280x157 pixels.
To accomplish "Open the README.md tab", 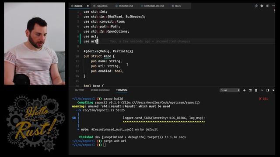I will [126, 6].
